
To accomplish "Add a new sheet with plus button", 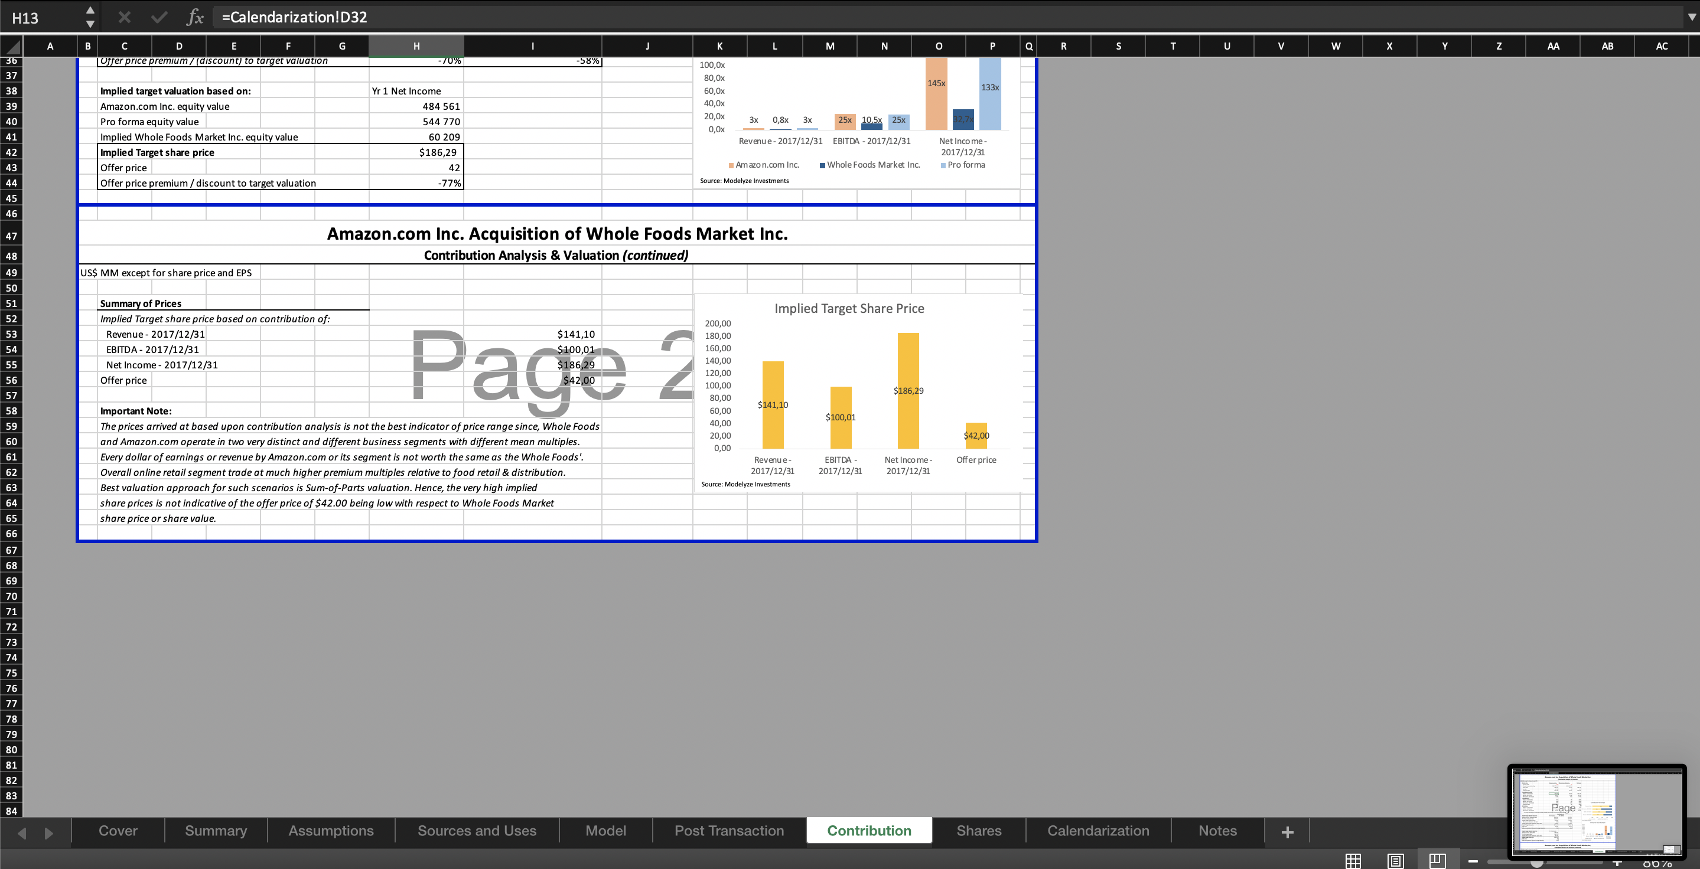I will tap(1287, 832).
